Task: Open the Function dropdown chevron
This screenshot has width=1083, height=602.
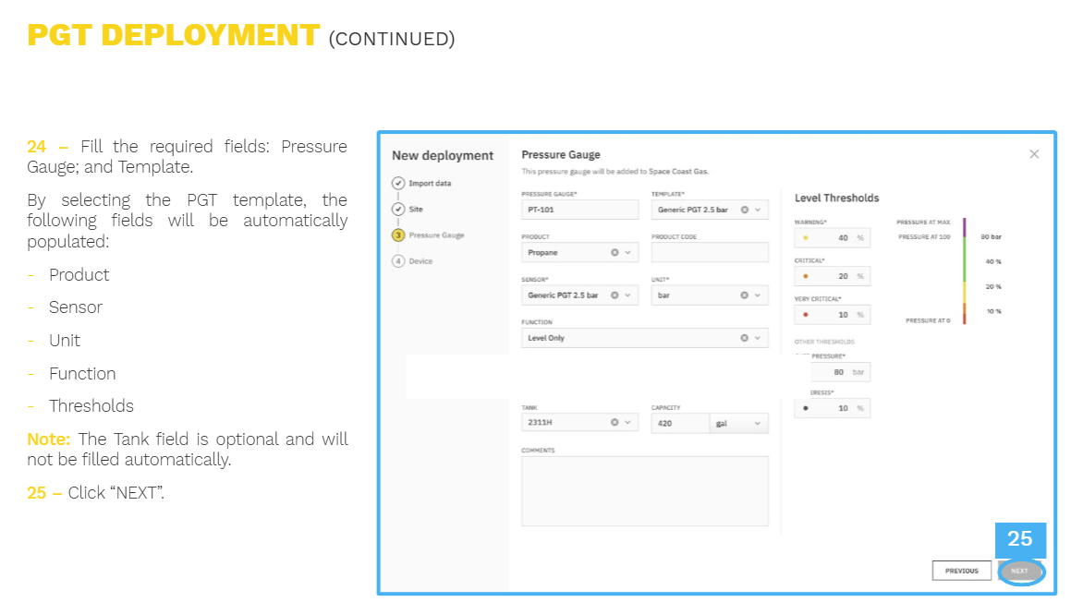Action: pos(758,338)
